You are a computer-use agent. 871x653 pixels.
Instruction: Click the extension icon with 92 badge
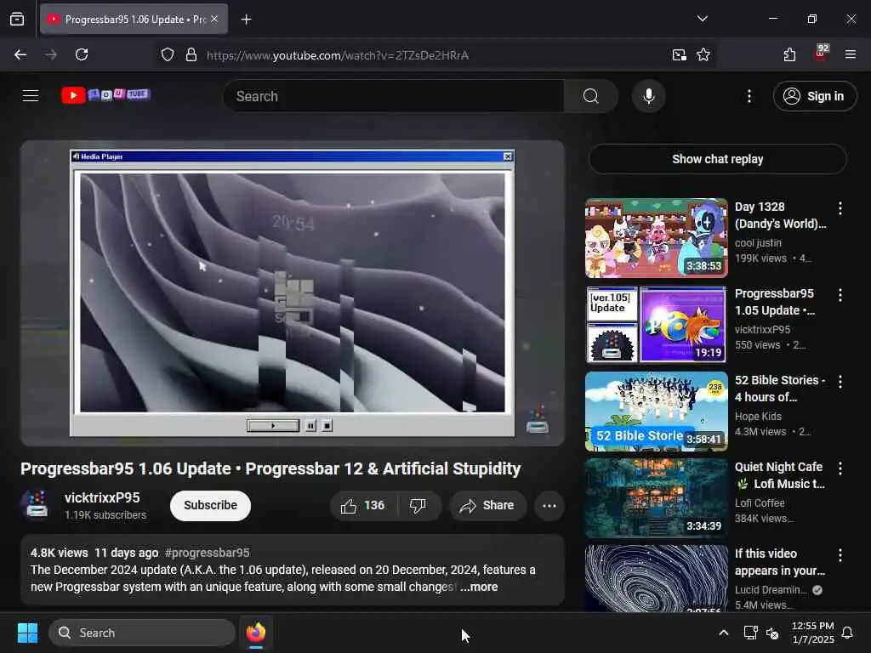[x=821, y=54]
